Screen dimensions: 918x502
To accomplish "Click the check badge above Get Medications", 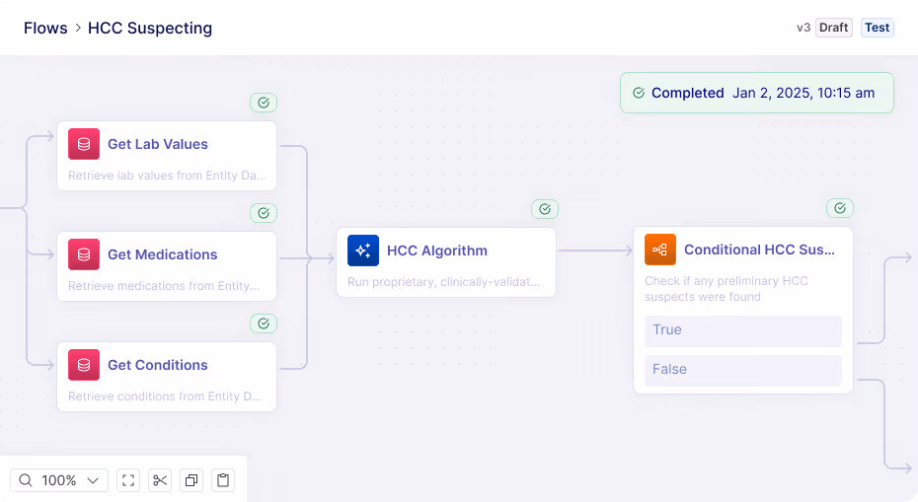I will (x=264, y=213).
